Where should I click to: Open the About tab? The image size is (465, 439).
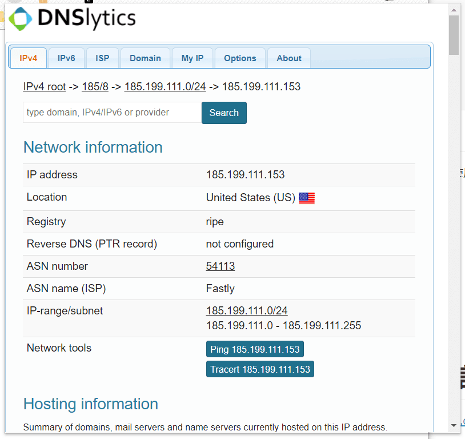tap(289, 58)
